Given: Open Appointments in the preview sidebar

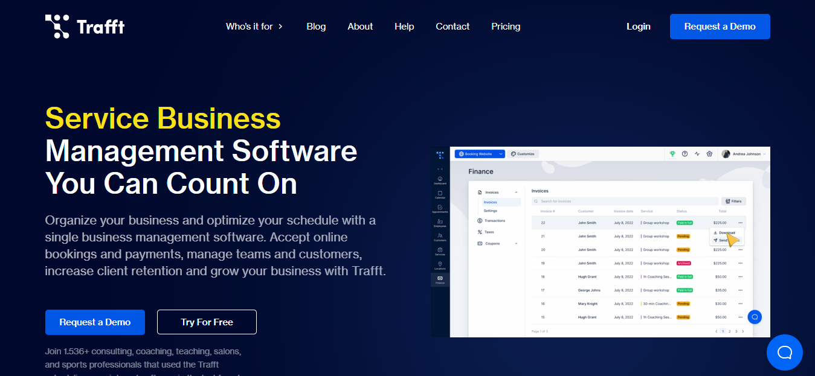Looking at the screenshot, I should tap(440, 209).
